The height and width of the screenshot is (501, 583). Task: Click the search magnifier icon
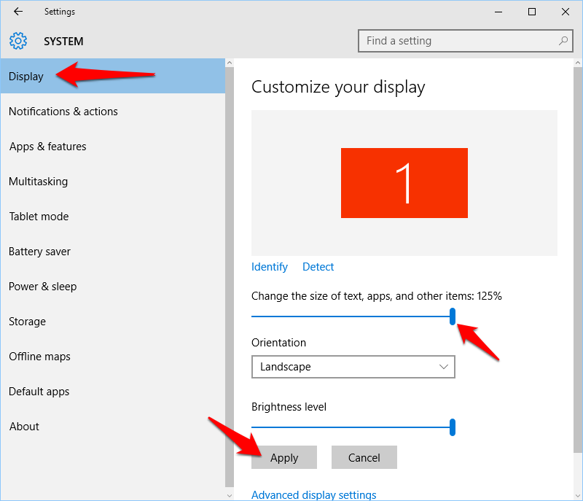coord(563,41)
